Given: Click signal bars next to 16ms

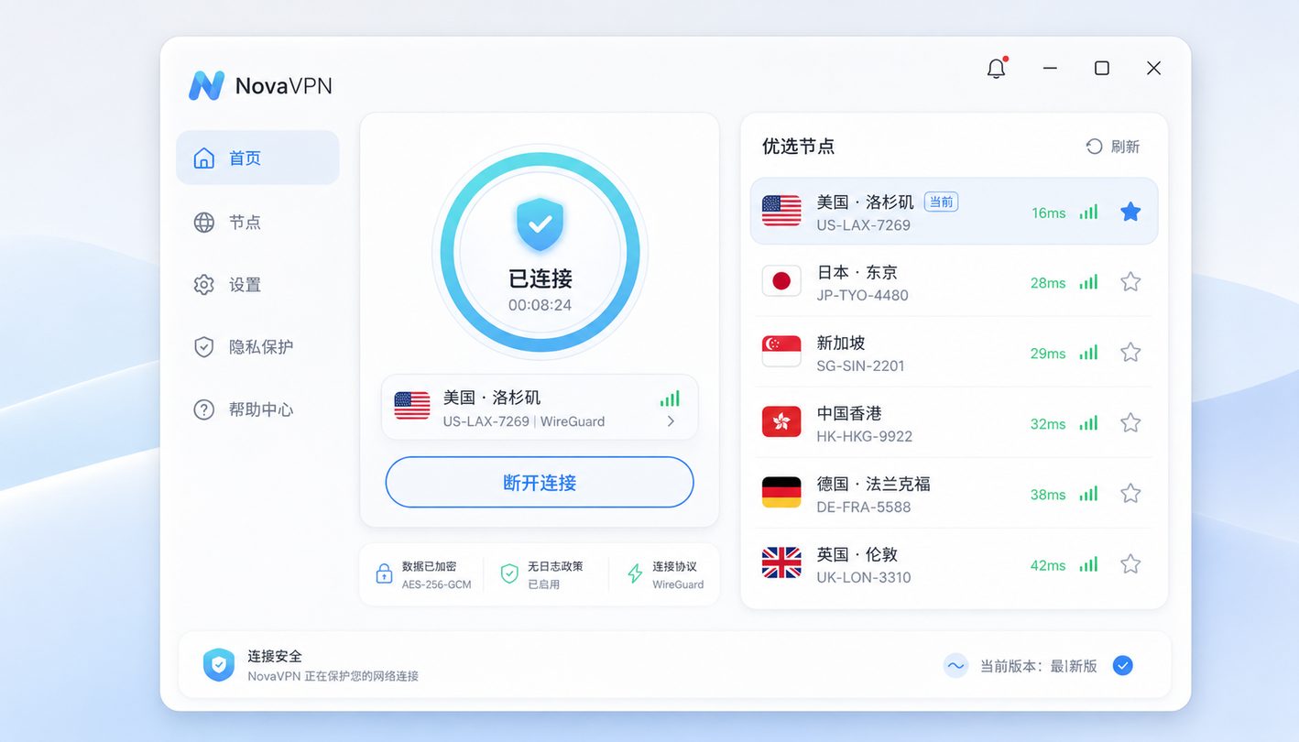Looking at the screenshot, I should (1088, 212).
